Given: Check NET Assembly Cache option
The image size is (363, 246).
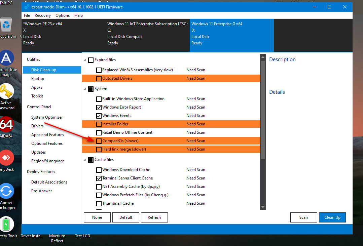Looking at the screenshot, I should coord(99,187).
